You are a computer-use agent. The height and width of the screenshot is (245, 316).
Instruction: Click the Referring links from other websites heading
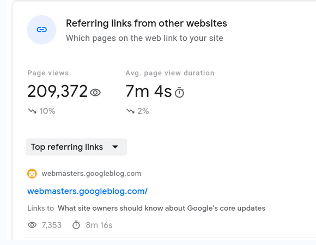(147, 23)
